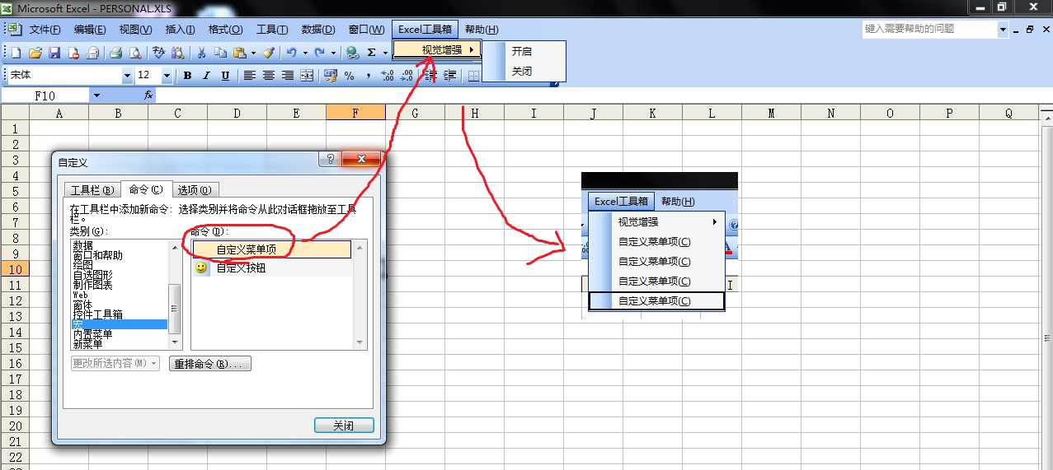Apply AutoSum with the sigma icon
Viewport: 1053px width, 470px height.
coord(372,53)
